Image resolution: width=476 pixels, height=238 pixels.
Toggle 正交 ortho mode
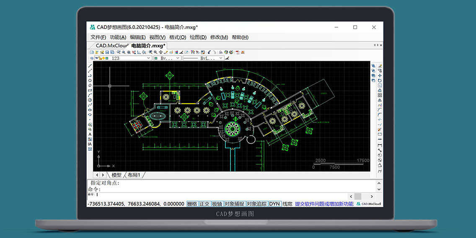point(204,204)
